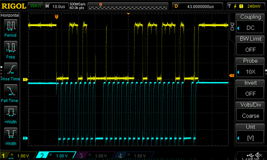Click the orange trigger position T marker
Screen dimensions: 267x160
click(x=57, y=17)
